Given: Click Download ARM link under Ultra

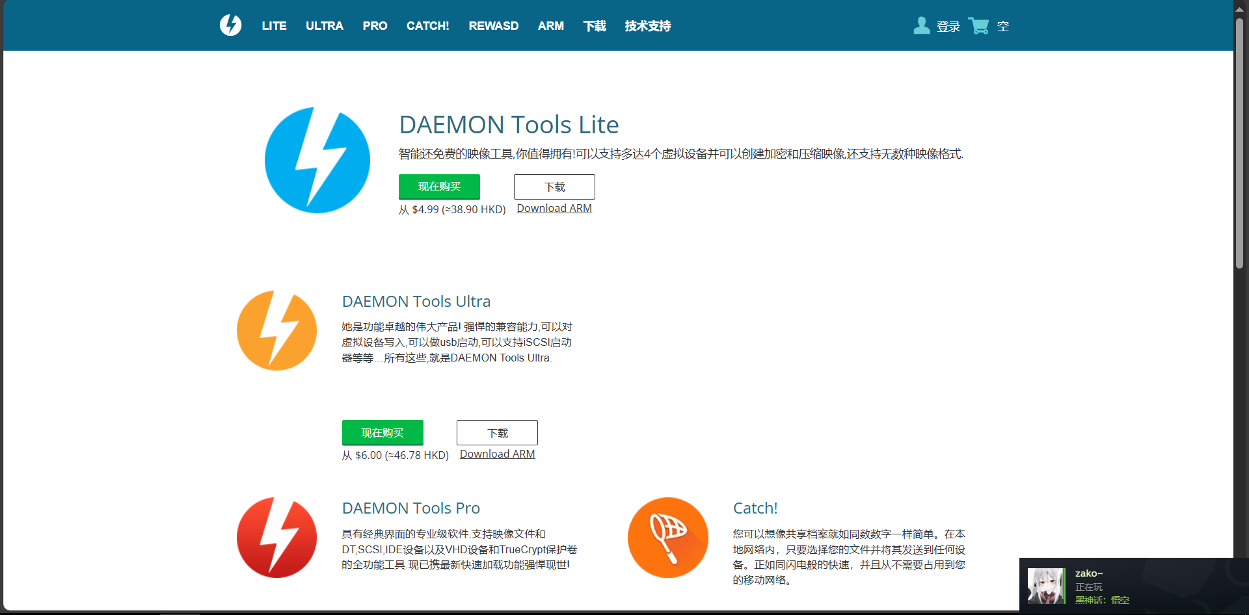Looking at the screenshot, I should pos(497,454).
